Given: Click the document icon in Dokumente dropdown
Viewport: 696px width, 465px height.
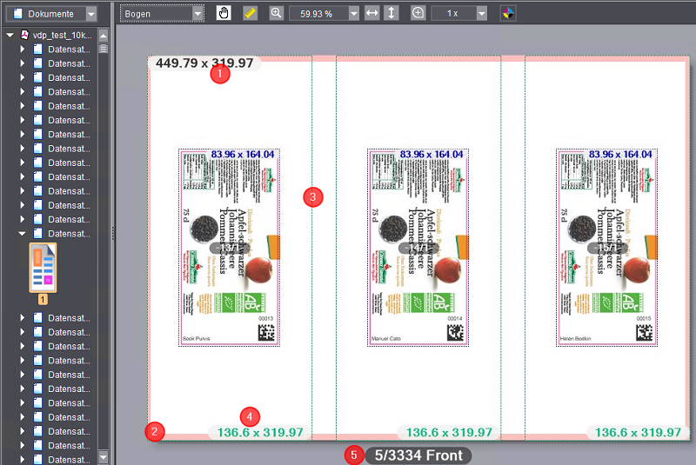Looking at the screenshot, I should 17,14.
